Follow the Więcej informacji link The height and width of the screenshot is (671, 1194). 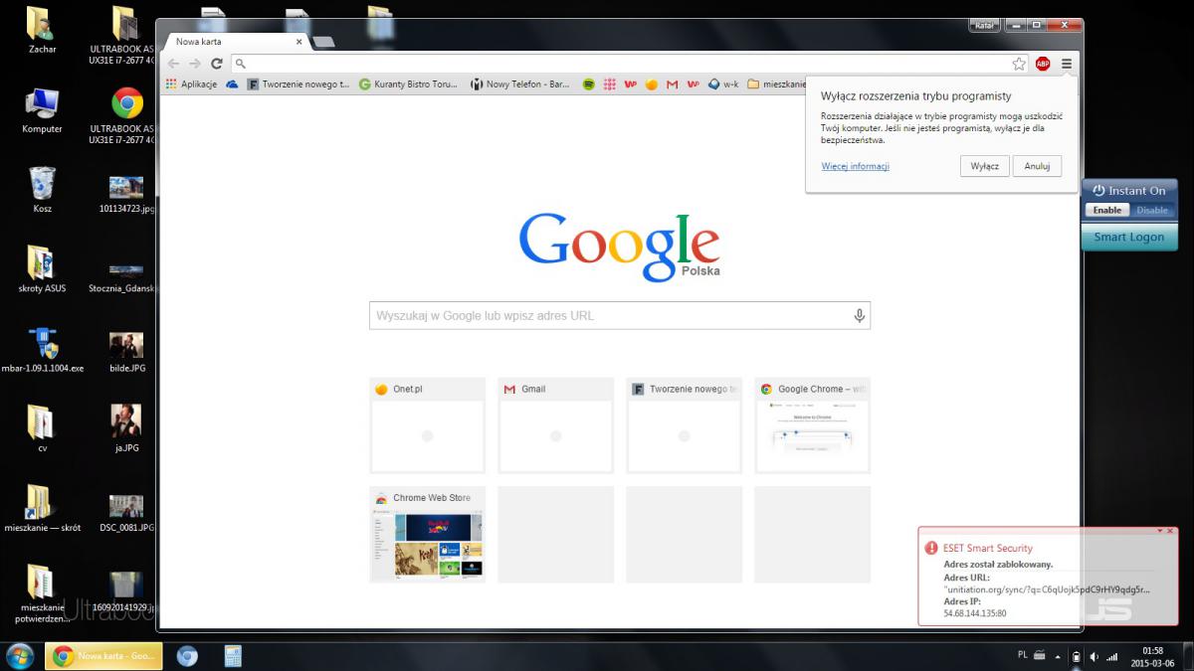856,166
